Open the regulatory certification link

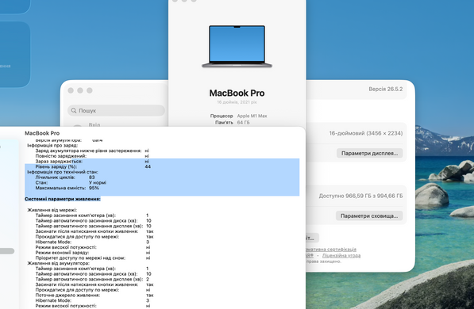(x=331, y=250)
